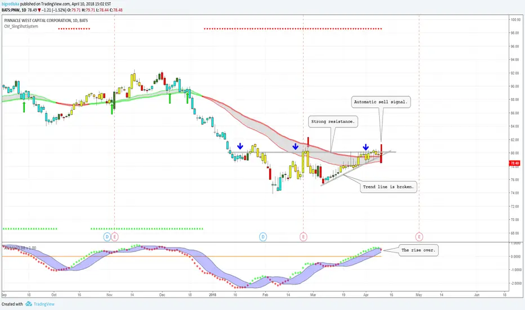Open the TradingView link beside Created with
Screen dimensions: 525x310
pos(44,304)
